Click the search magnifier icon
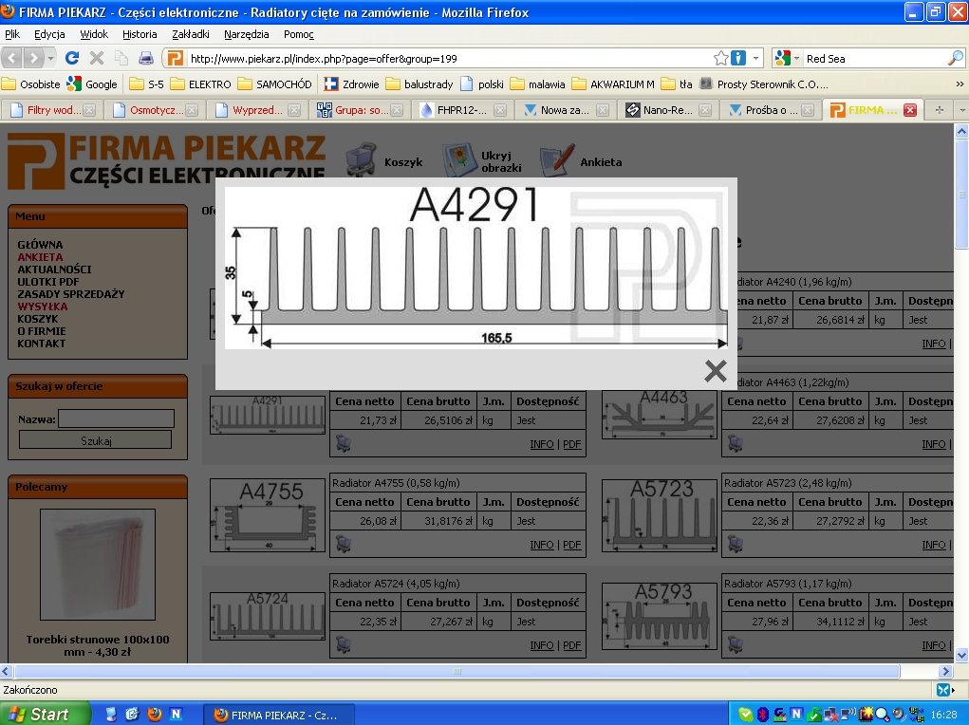This screenshot has width=969, height=725. 955,58
